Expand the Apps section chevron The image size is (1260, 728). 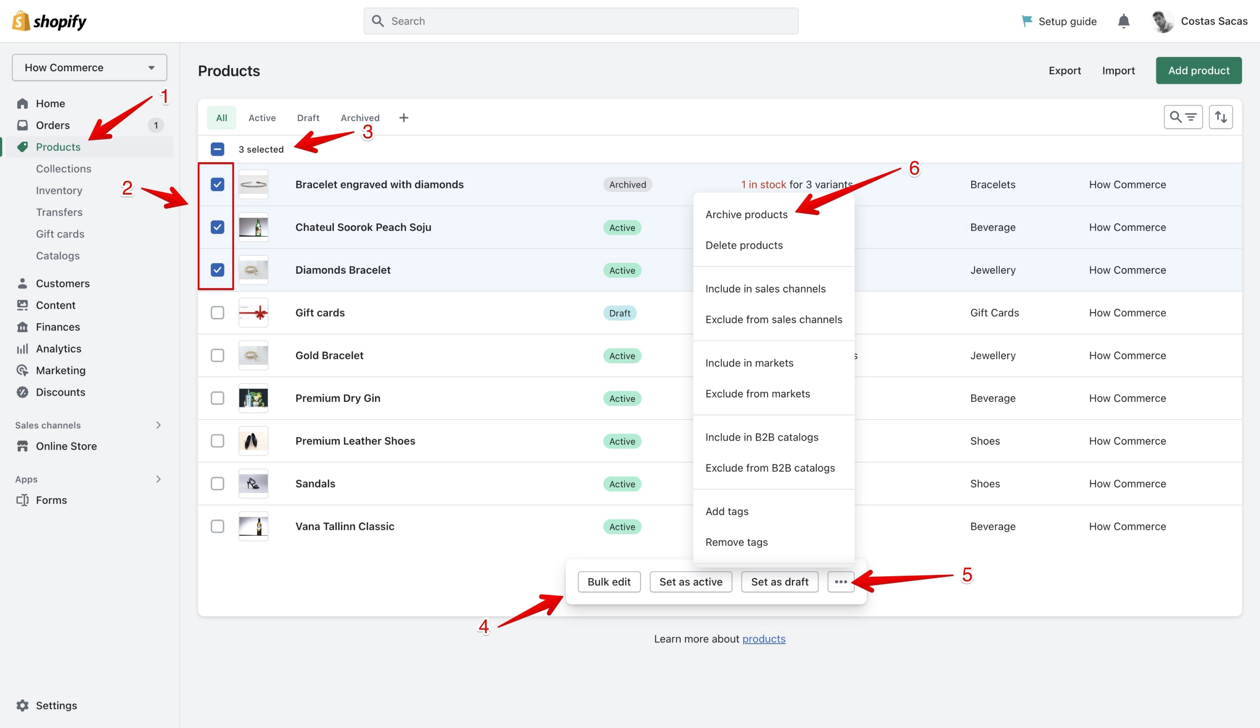click(158, 479)
